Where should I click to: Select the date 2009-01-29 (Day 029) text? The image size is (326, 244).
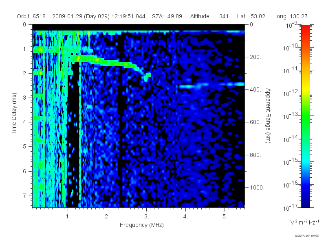pos(81,16)
